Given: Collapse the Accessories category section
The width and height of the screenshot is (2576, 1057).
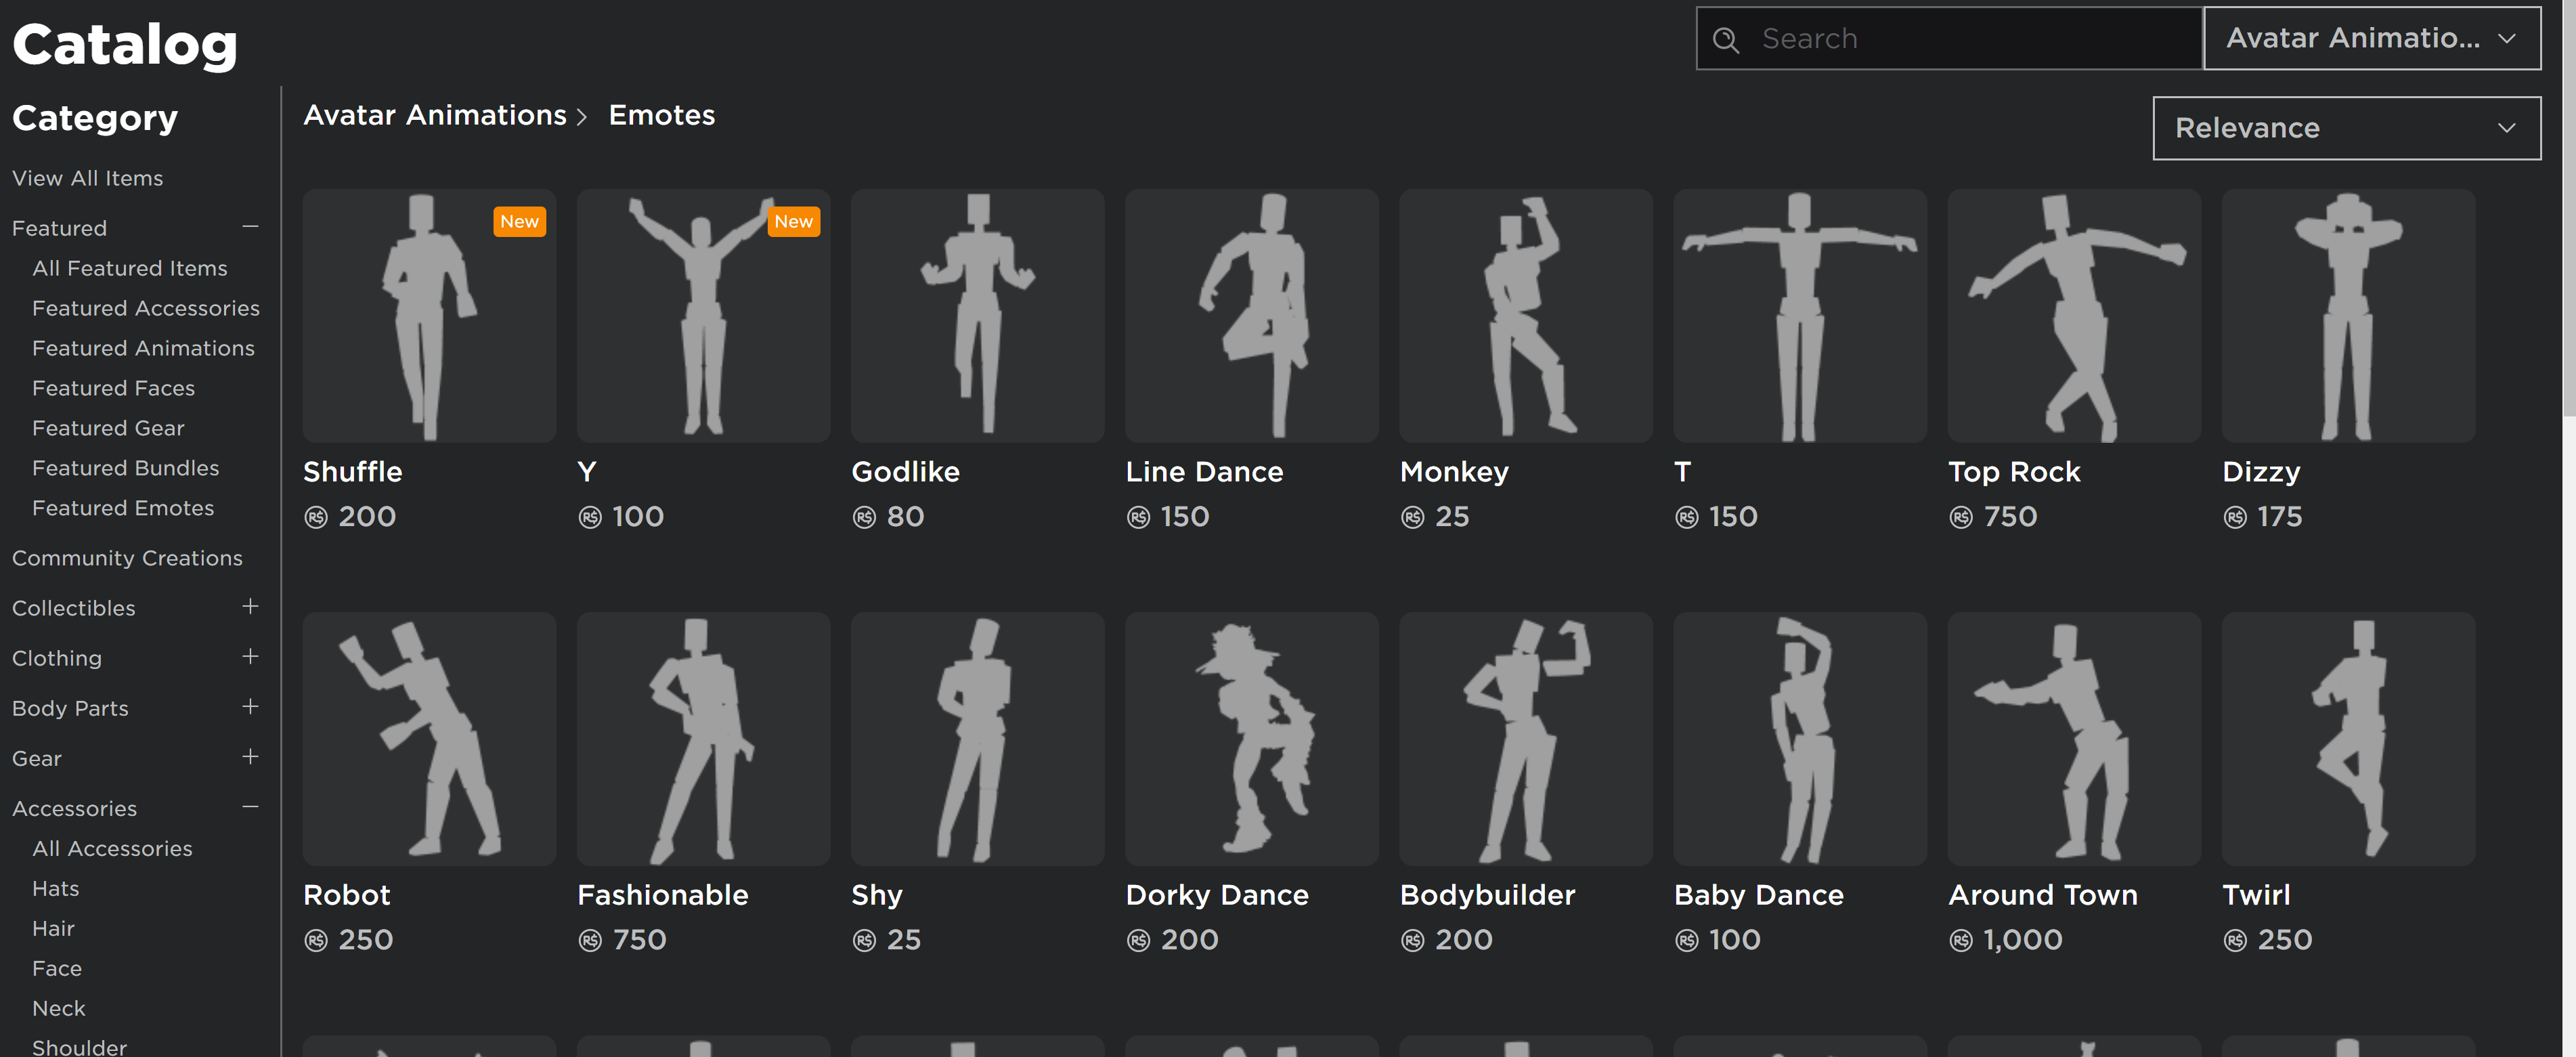Looking at the screenshot, I should click(250, 807).
